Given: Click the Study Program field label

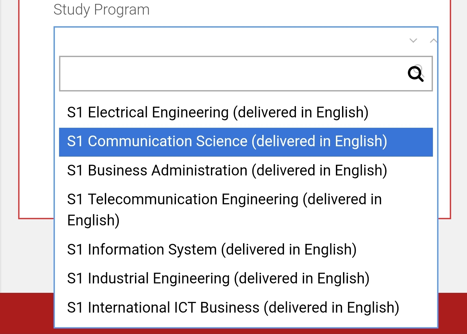Looking at the screenshot, I should [101, 10].
